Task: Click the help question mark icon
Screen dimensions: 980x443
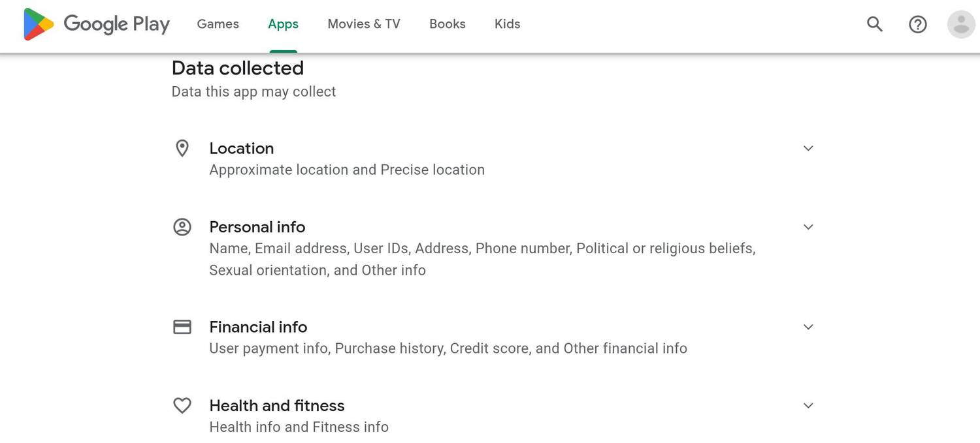Action: click(917, 25)
